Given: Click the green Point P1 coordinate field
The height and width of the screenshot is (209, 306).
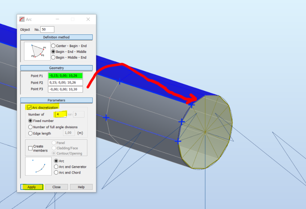Looking at the screenshot, I should coord(65,76).
